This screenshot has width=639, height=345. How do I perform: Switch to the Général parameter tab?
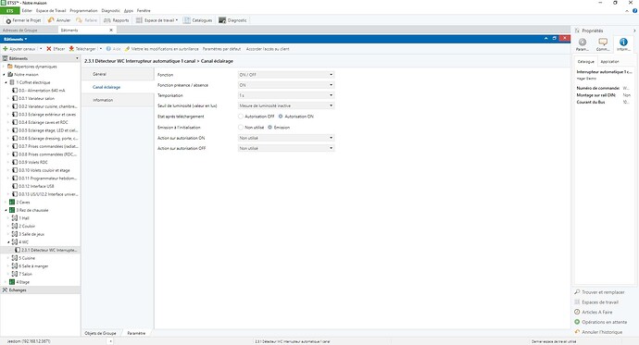118,74
